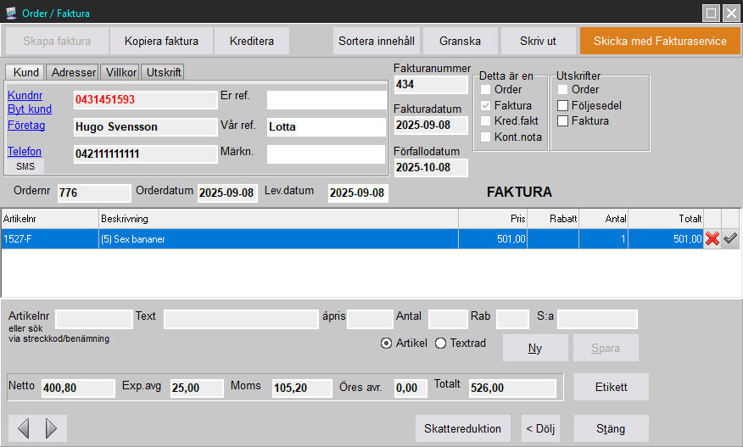Click the Er ref. input field
743x447 pixels.
point(327,100)
